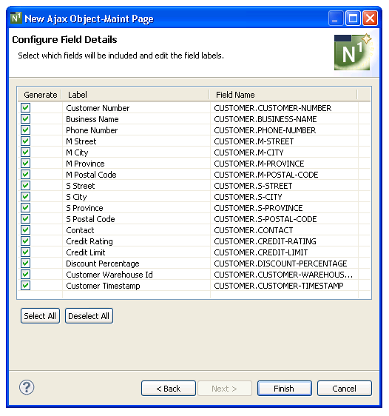Select the Credit Rating label cell
Viewport: 389px width, 416px height.
137,242
